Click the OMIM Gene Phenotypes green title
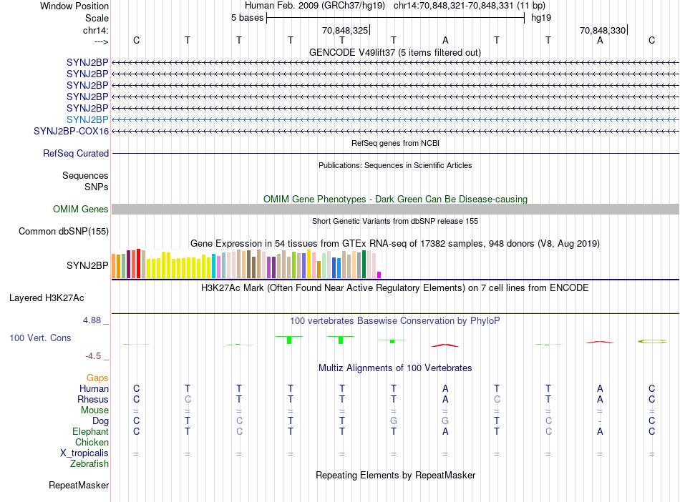This screenshot has height=502, width=680. (x=396, y=200)
